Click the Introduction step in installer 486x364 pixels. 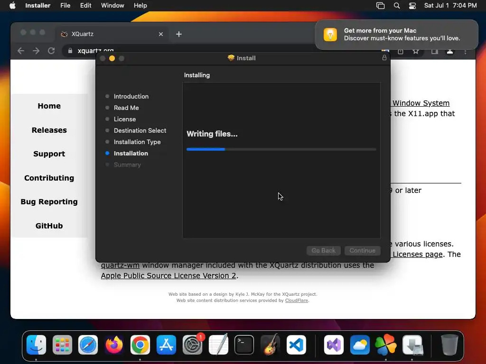131,96
